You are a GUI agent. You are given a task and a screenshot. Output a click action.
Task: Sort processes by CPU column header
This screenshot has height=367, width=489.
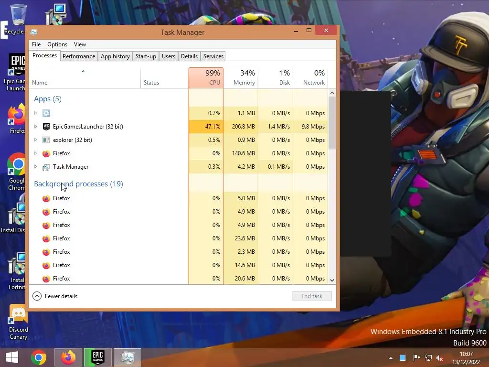point(206,78)
